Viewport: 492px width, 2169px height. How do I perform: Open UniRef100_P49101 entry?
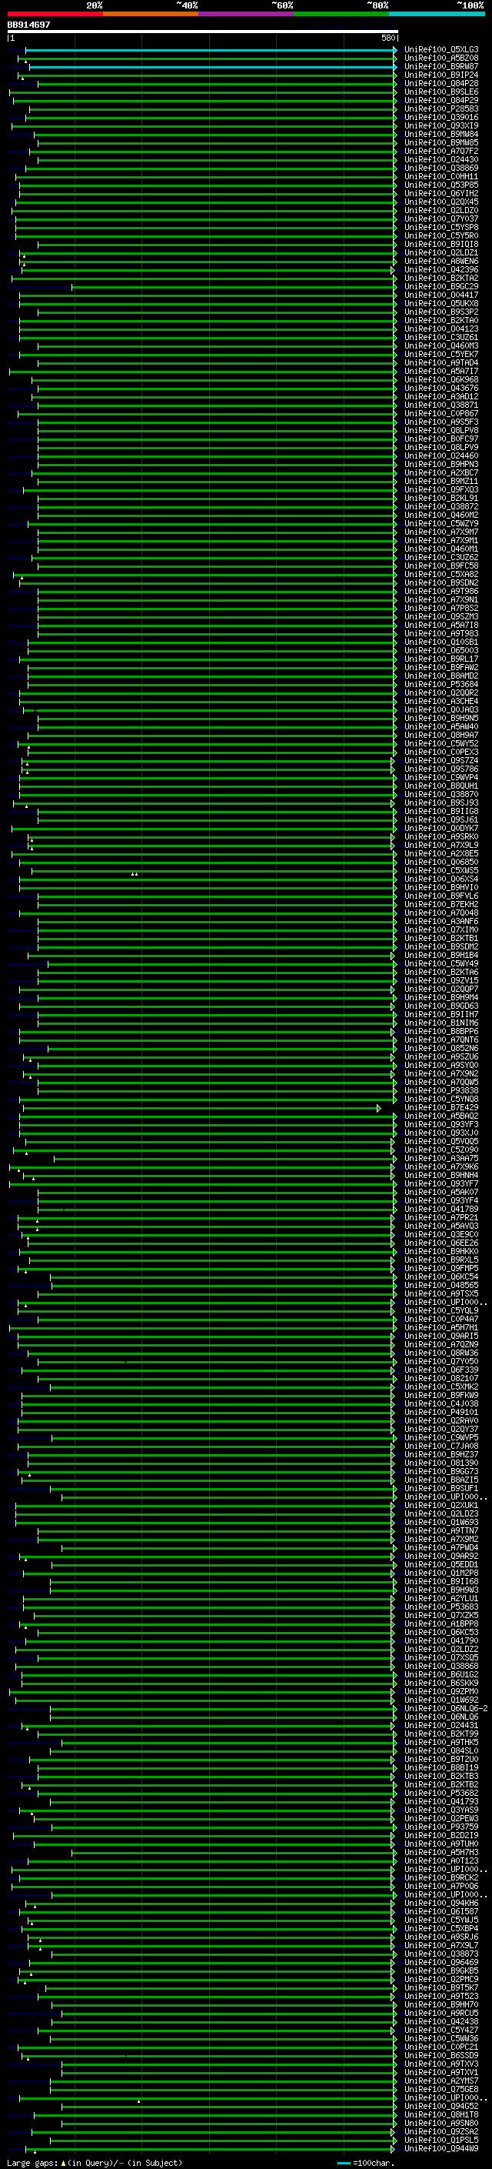tap(441, 1412)
